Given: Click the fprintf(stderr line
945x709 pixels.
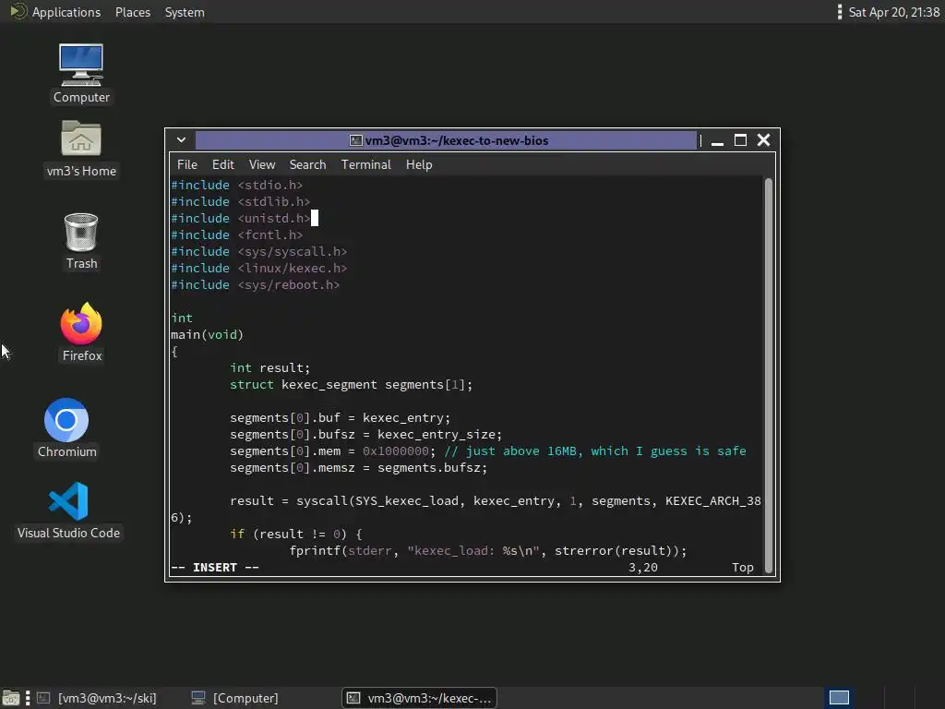Looking at the screenshot, I should point(487,550).
